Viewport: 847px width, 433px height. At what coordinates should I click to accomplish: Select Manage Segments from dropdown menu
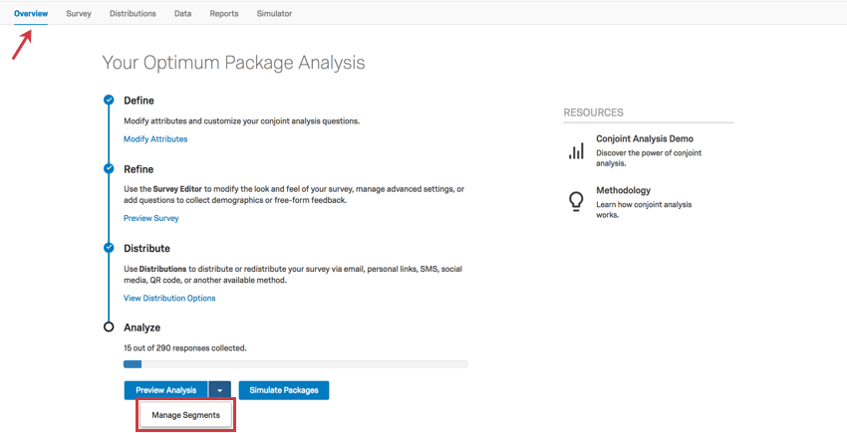(x=185, y=415)
